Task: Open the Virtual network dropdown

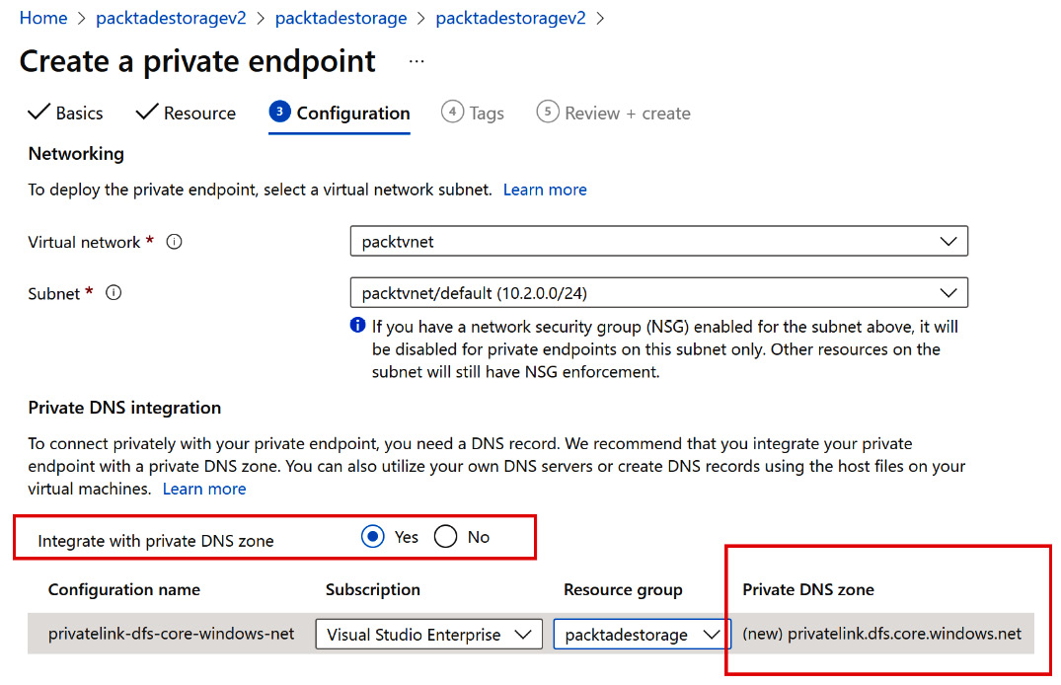Action: click(658, 242)
